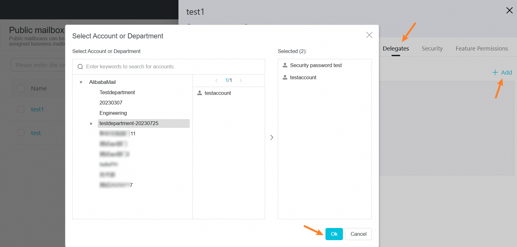Go to the previous page of accounts

pyautogui.click(x=216, y=80)
